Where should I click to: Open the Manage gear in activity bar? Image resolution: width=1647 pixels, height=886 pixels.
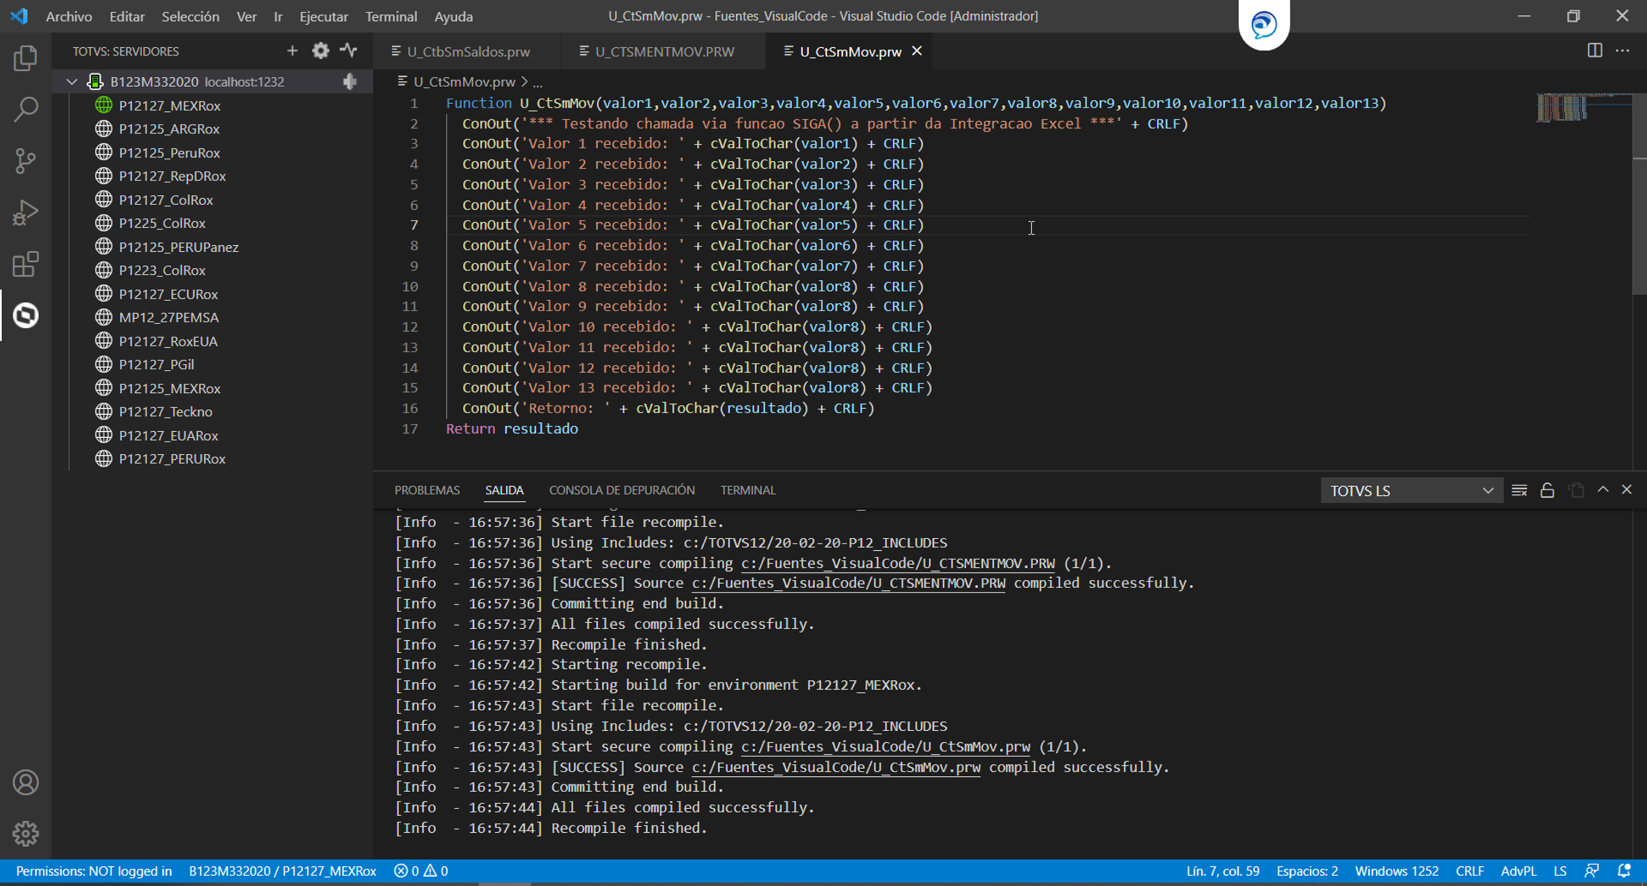tap(26, 834)
